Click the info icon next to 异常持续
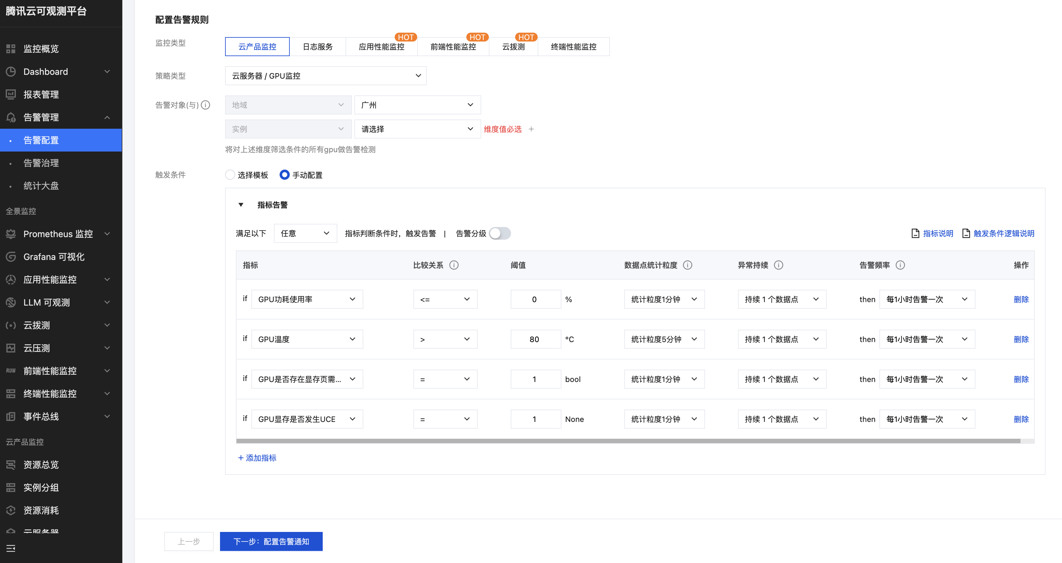The width and height of the screenshot is (1062, 563). pos(778,265)
